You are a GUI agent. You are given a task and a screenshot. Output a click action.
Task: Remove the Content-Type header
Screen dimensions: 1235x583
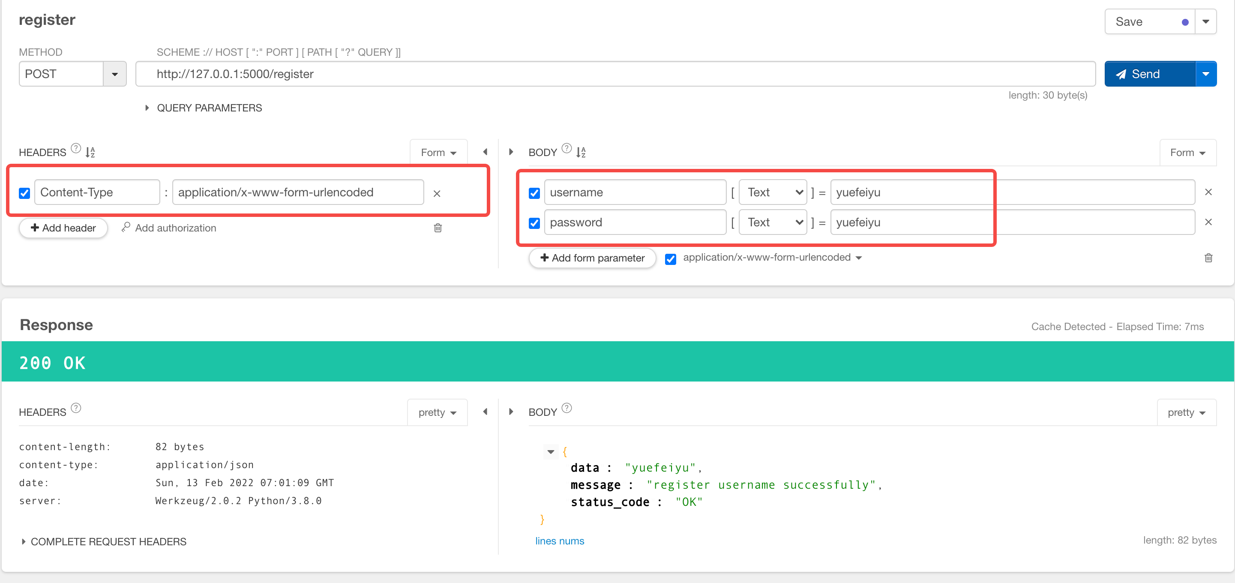pyautogui.click(x=437, y=193)
